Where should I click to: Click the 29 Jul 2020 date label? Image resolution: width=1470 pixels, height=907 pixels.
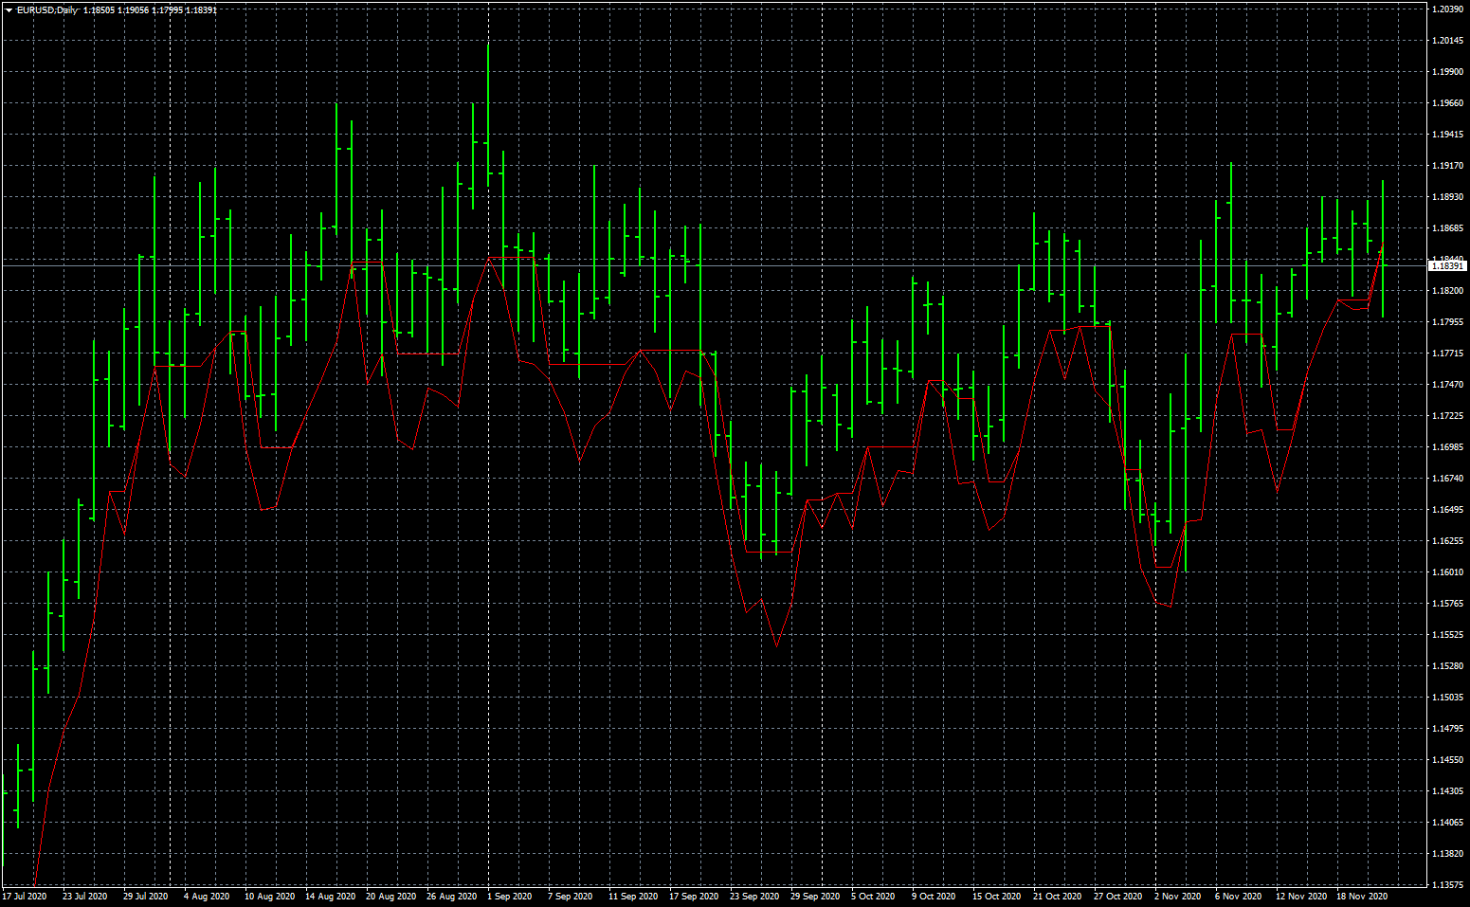(146, 897)
